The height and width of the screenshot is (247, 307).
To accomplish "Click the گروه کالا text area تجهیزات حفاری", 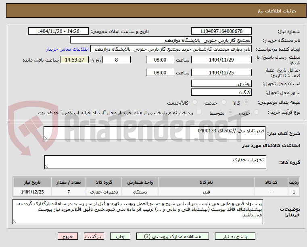I will coord(155,162).
